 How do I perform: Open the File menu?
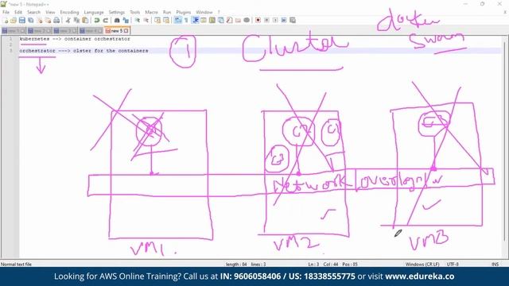(6, 13)
